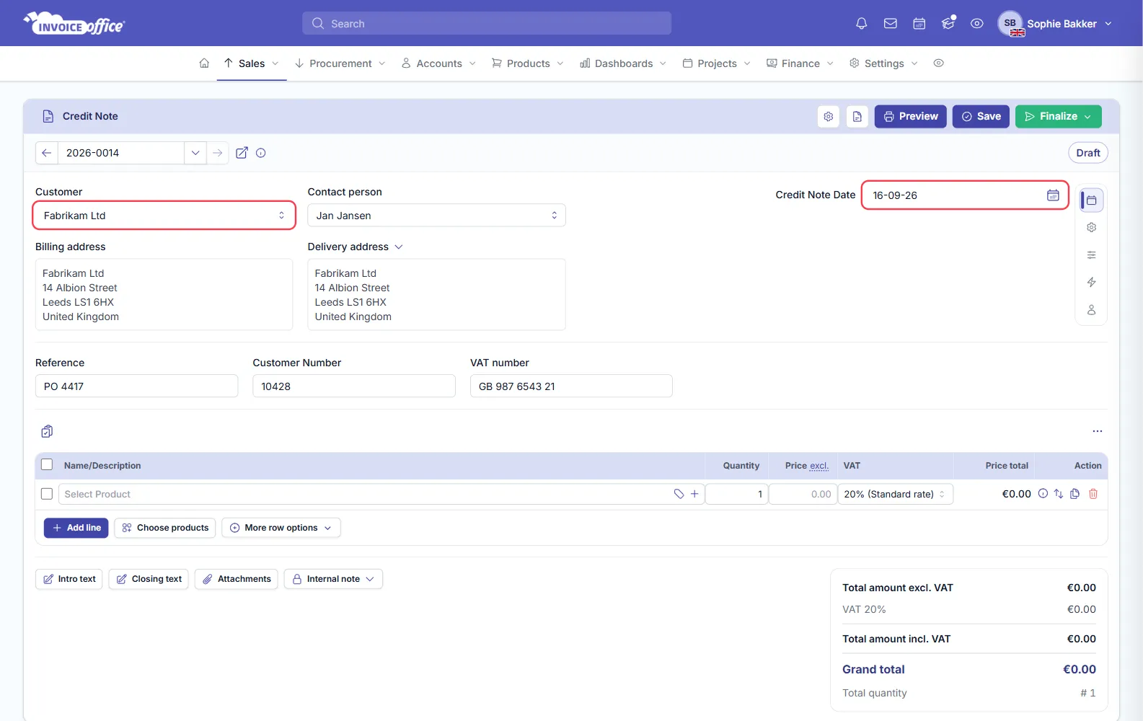
Task: Click the Choose products button
Action: point(165,528)
